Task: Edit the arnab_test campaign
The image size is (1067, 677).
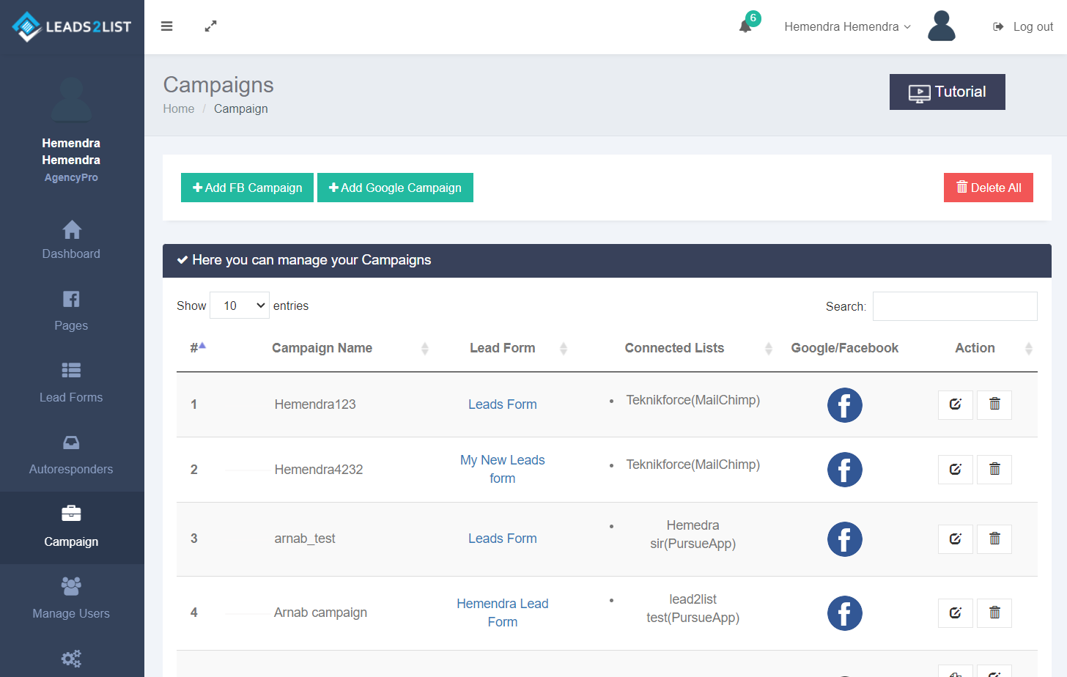Action: pos(955,539)
